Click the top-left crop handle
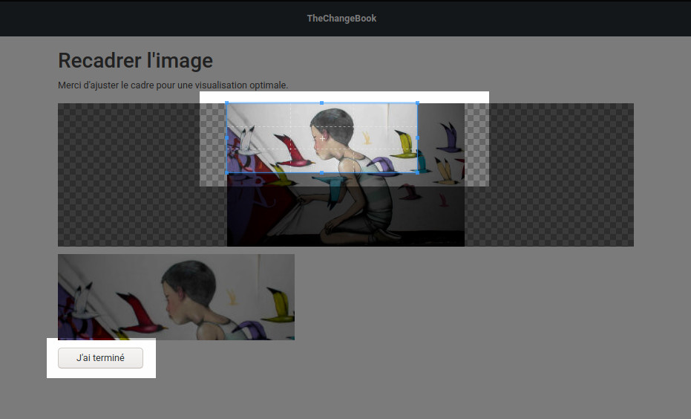 point(227,103)
